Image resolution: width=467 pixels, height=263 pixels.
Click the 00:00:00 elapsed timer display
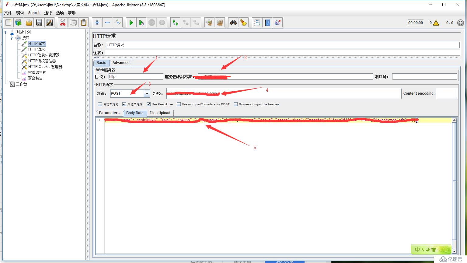(x=415, y=23)
